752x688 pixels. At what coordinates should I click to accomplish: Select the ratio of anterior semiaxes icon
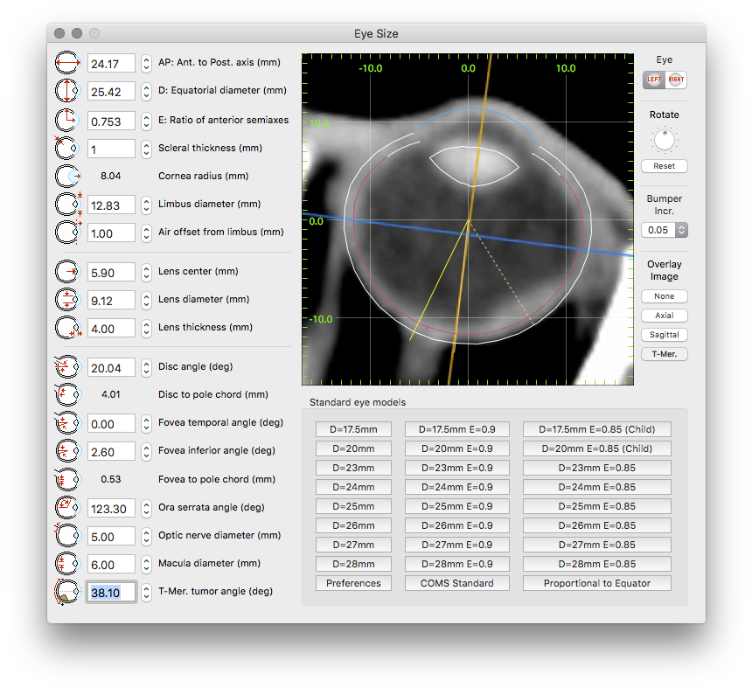click(66, 120)
